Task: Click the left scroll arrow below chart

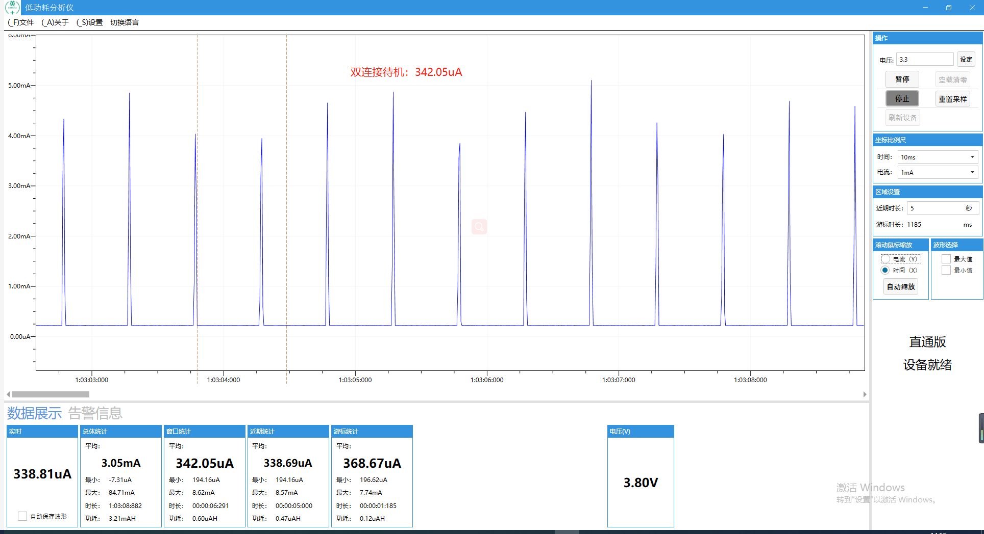Action: [8, 394]
